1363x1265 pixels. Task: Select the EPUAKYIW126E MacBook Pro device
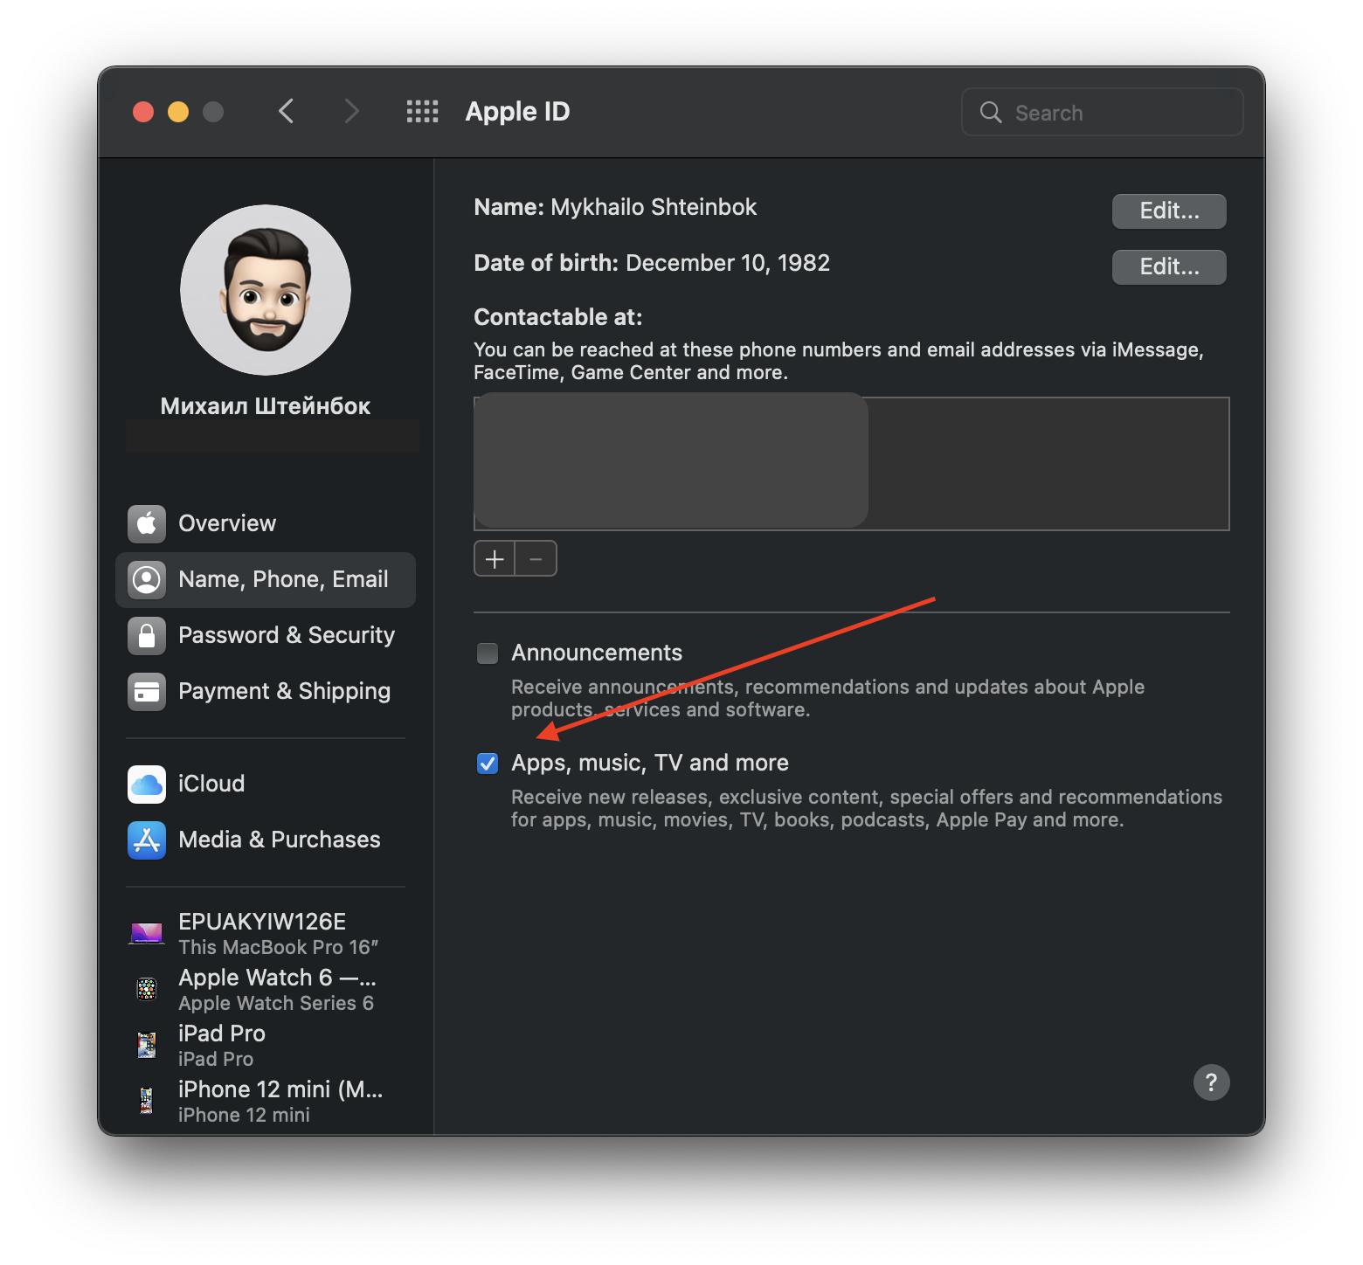click(x=266, y=933)
